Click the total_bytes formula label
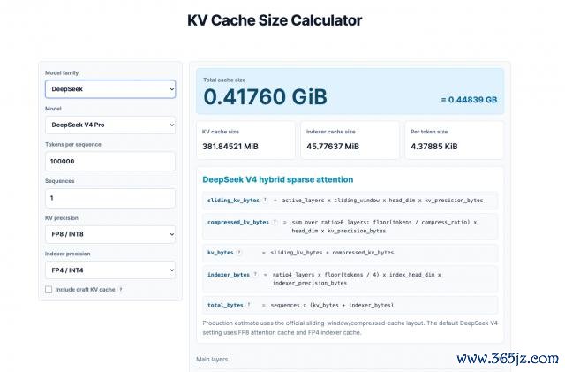Image resolution: width=565 pixels, height=372 pixels. pyautogui.click(x=225, y=305)
